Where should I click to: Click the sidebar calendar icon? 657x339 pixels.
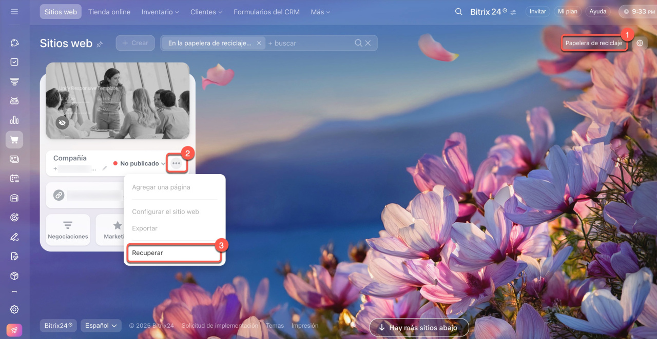(14, 178)
